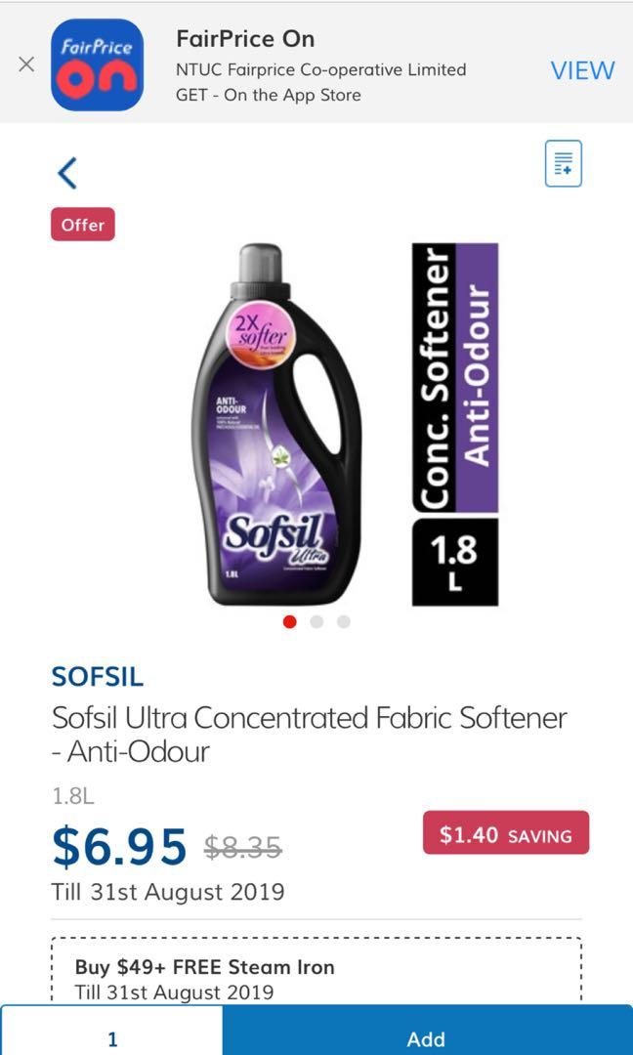Expand the back navigation chevron
633x1055 pixels.
[66, 172]
